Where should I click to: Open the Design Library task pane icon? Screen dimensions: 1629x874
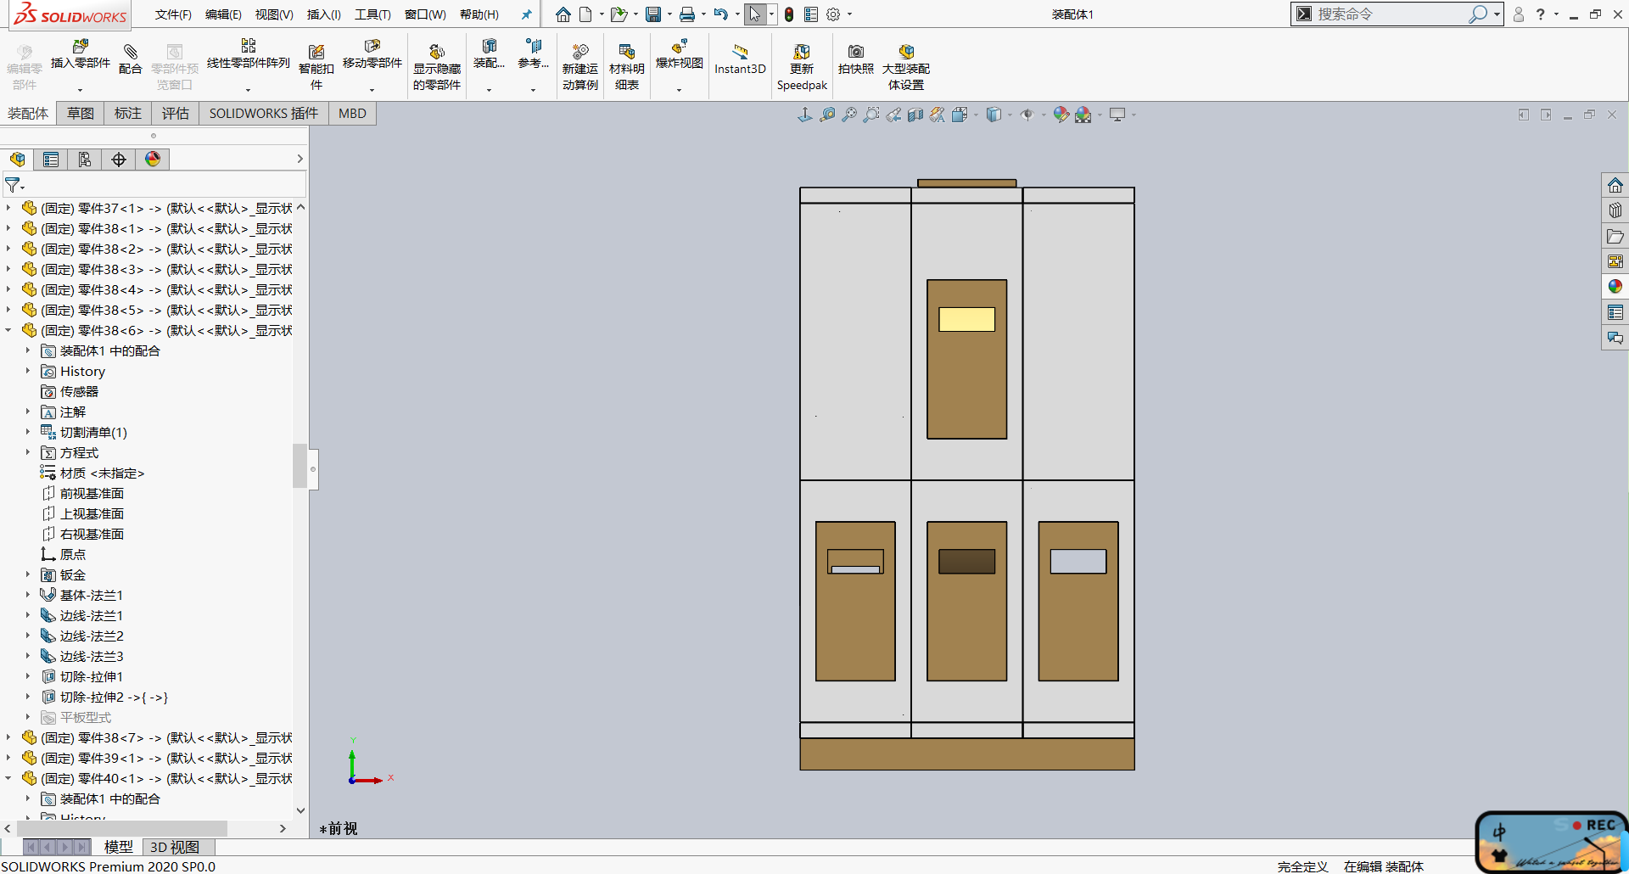click(1615, 210)
